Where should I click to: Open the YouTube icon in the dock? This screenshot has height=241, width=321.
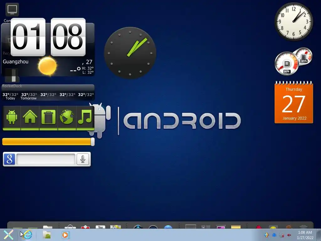click(x=100, y=227)
